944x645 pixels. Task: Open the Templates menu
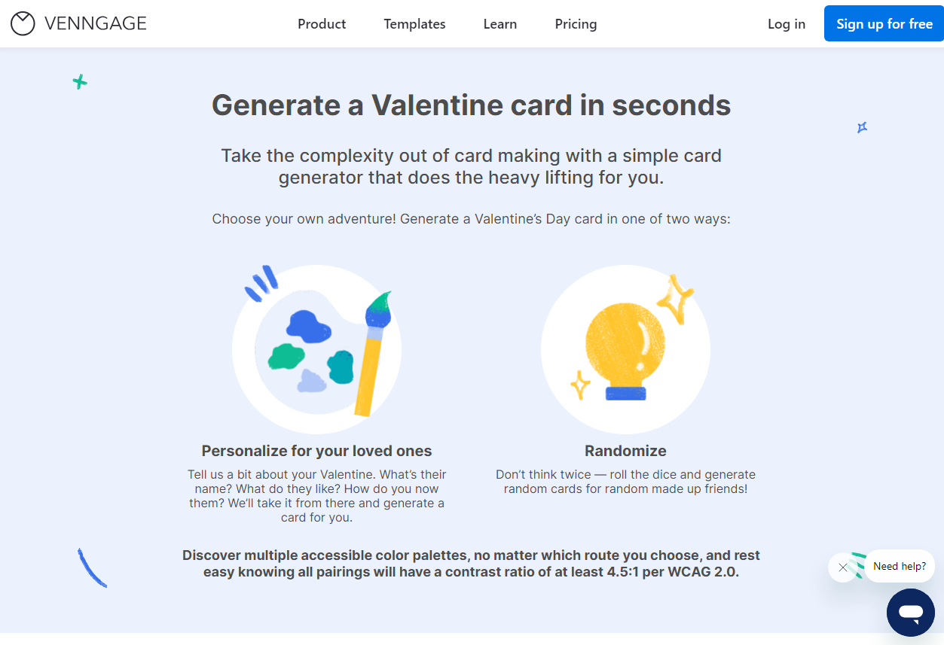coord(414,24)
